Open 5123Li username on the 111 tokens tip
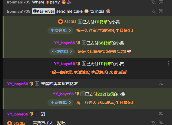 point(70,22)
